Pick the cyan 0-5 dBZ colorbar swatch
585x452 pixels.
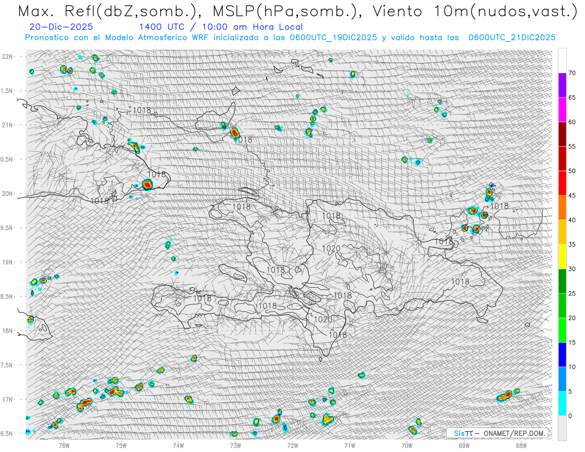click(x=562, y=403)
